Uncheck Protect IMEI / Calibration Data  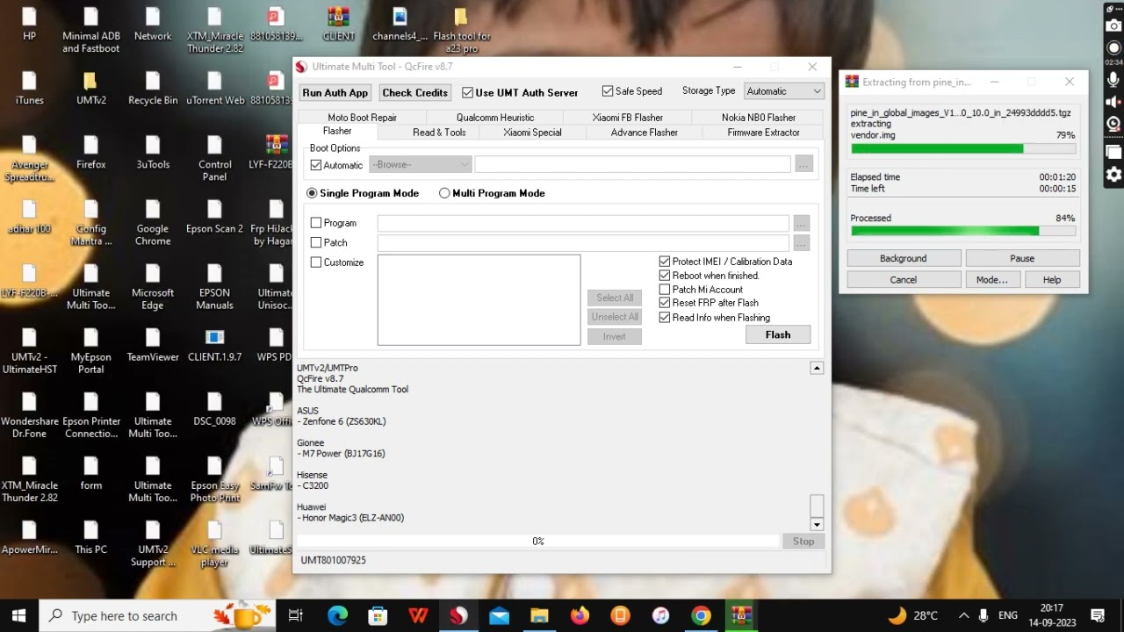[665, 261]
